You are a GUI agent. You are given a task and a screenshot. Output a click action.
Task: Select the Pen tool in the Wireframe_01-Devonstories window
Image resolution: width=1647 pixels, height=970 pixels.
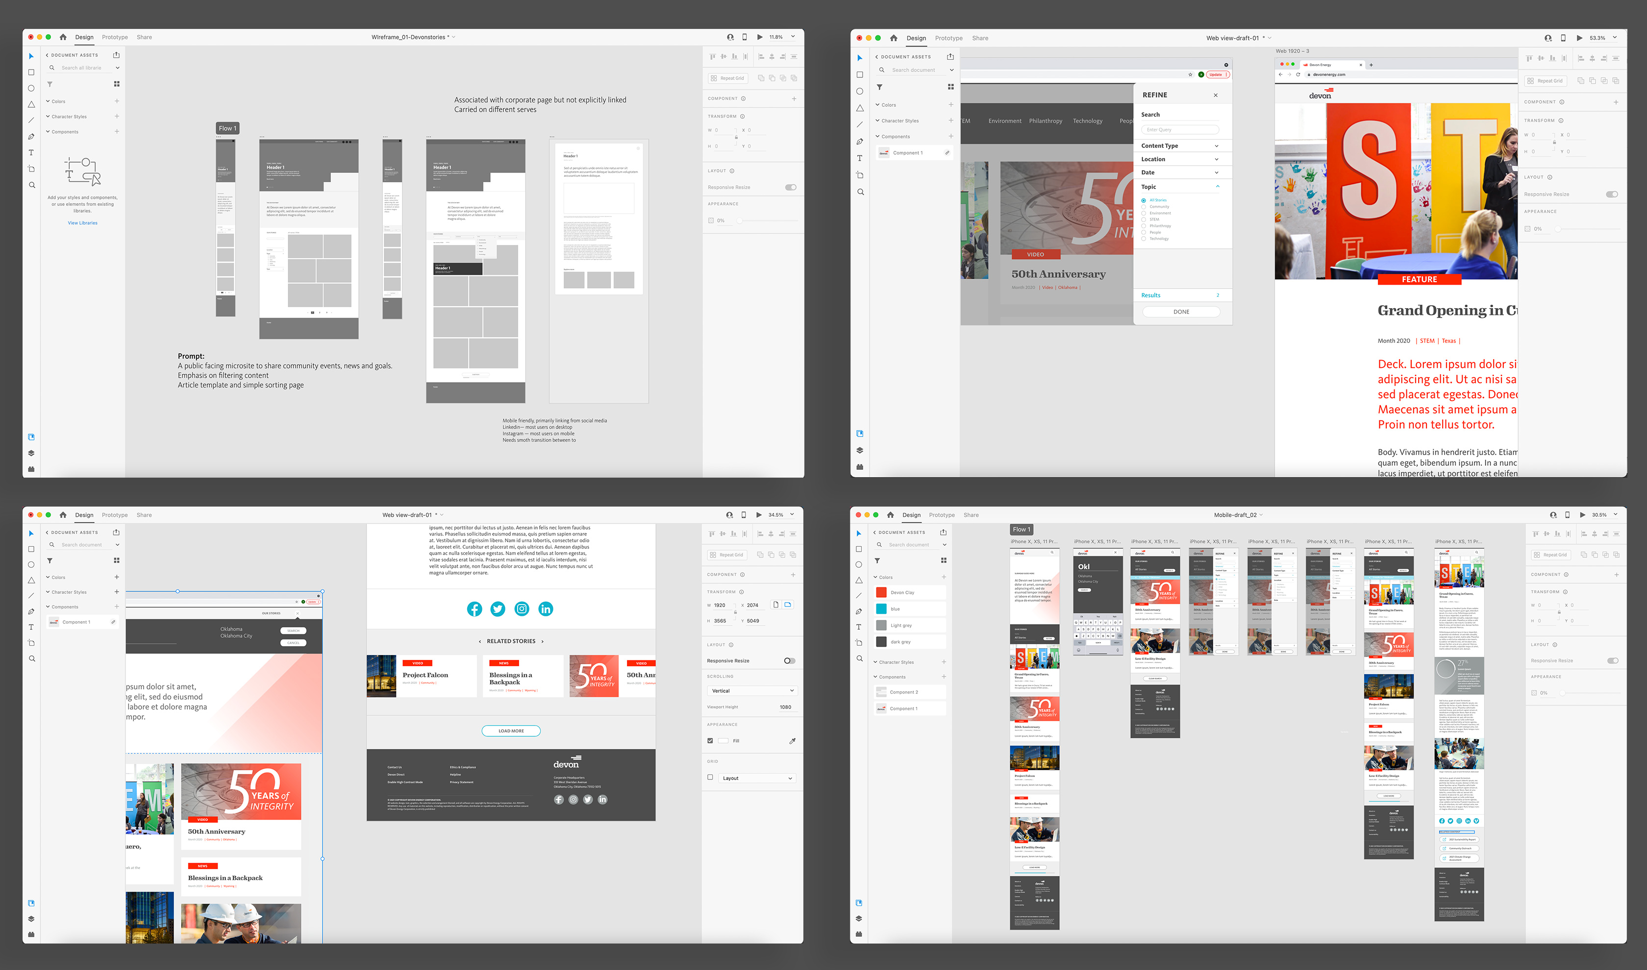click(x=31, y=137)
